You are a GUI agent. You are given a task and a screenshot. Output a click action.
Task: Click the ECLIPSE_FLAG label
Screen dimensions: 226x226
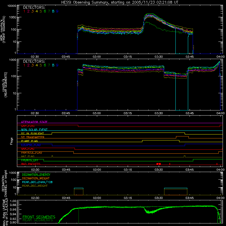tap(31, 145)
